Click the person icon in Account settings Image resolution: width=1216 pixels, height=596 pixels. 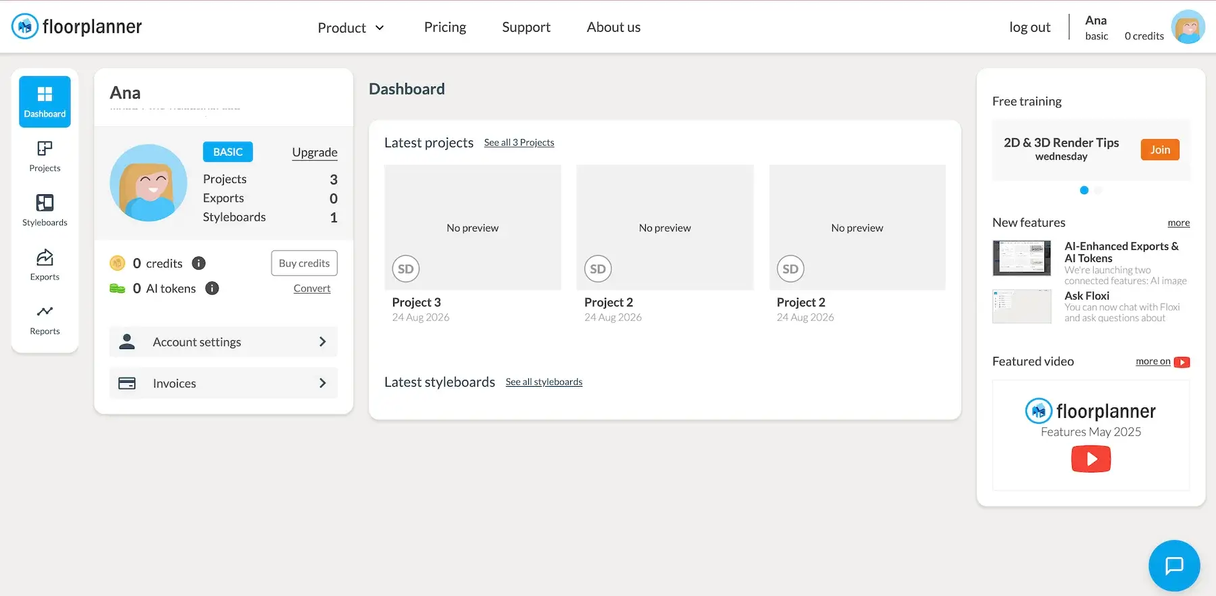click(x=127, y=342)
